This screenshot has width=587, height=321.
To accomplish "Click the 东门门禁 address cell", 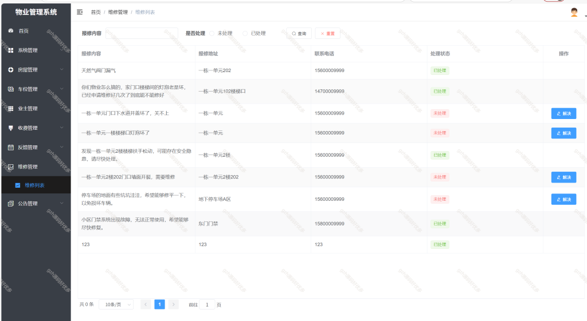I will pos(208,224).
